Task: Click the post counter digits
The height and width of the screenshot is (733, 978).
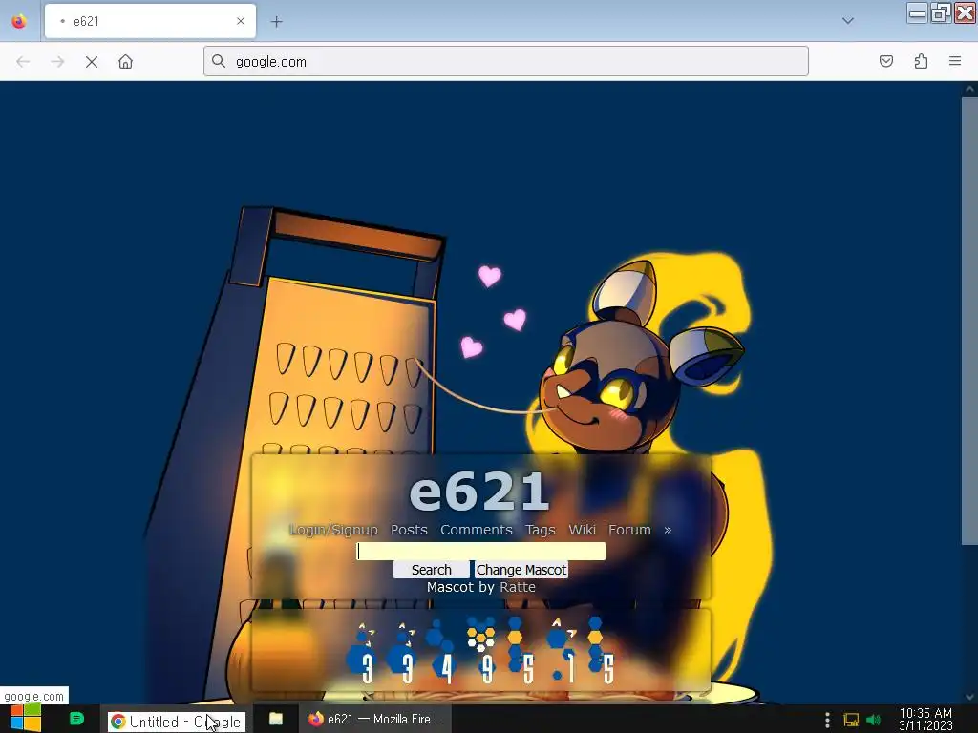Action: click(480, 651)
